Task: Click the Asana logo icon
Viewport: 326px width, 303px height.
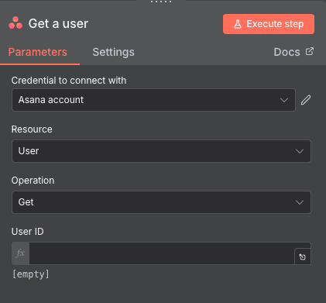Action: [15, 23]
